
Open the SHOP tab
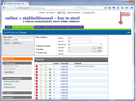(80, 27)
